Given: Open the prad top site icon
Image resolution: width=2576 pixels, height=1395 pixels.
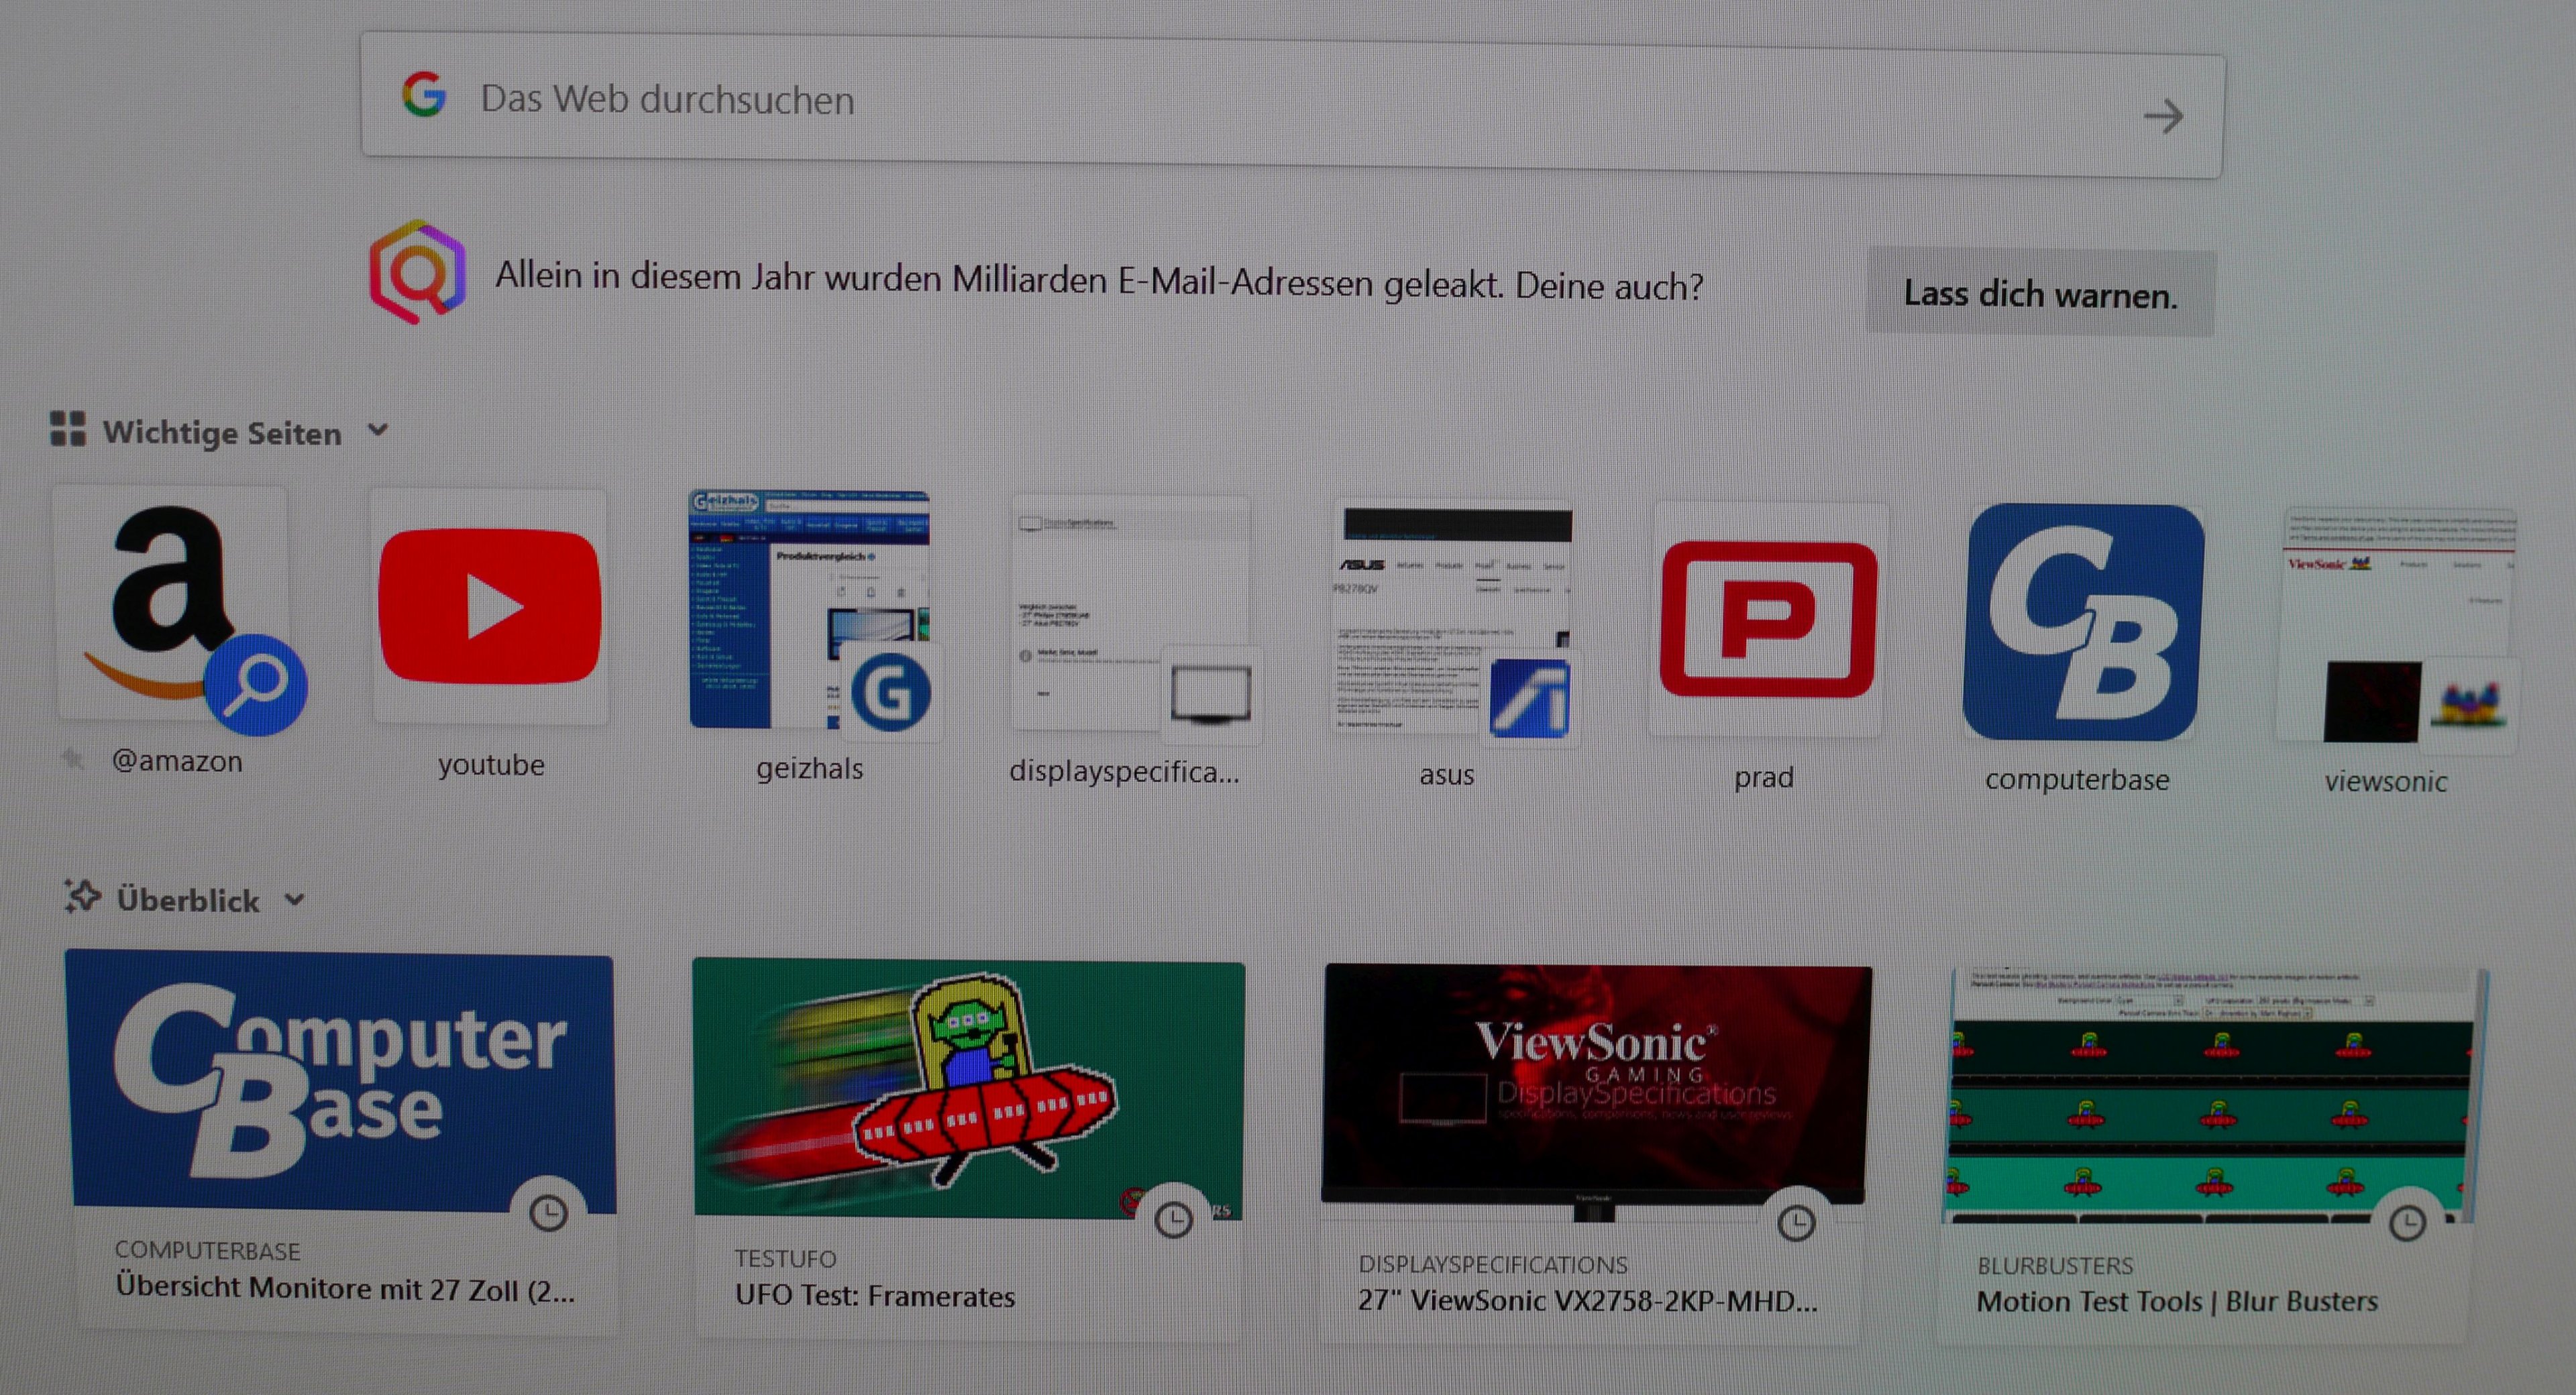Looking at the screenshot, I should [1767, 621].
